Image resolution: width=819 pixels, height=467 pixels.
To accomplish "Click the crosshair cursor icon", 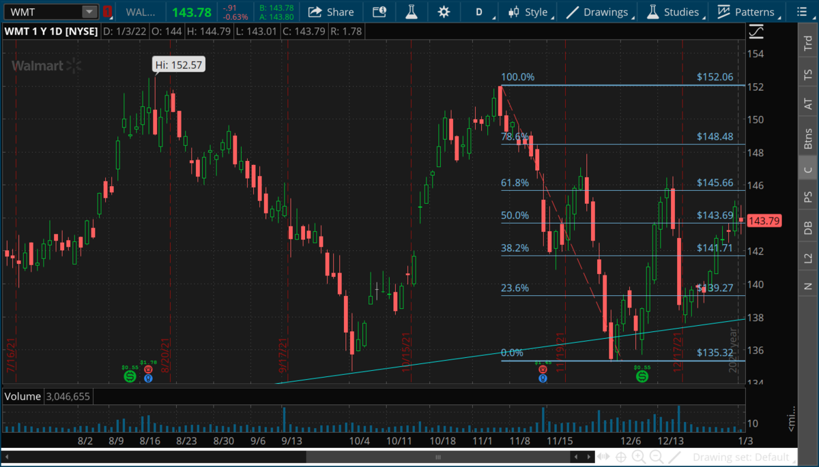I will 622,457.
